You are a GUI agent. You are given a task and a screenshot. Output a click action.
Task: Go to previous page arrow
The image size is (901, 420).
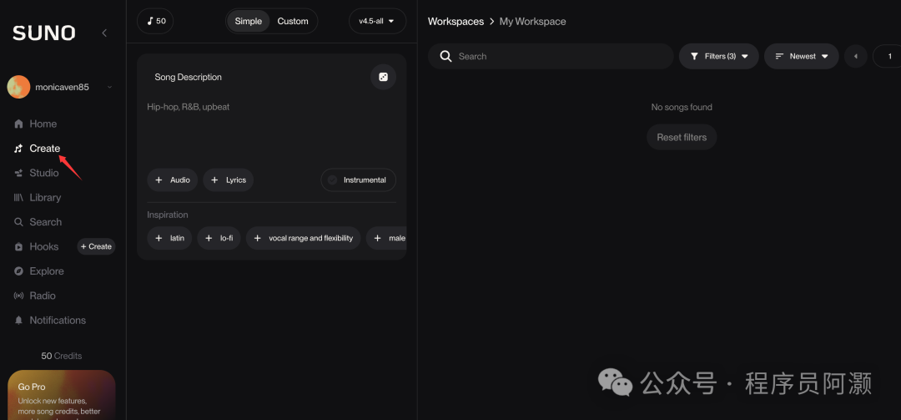pos(856,57)
